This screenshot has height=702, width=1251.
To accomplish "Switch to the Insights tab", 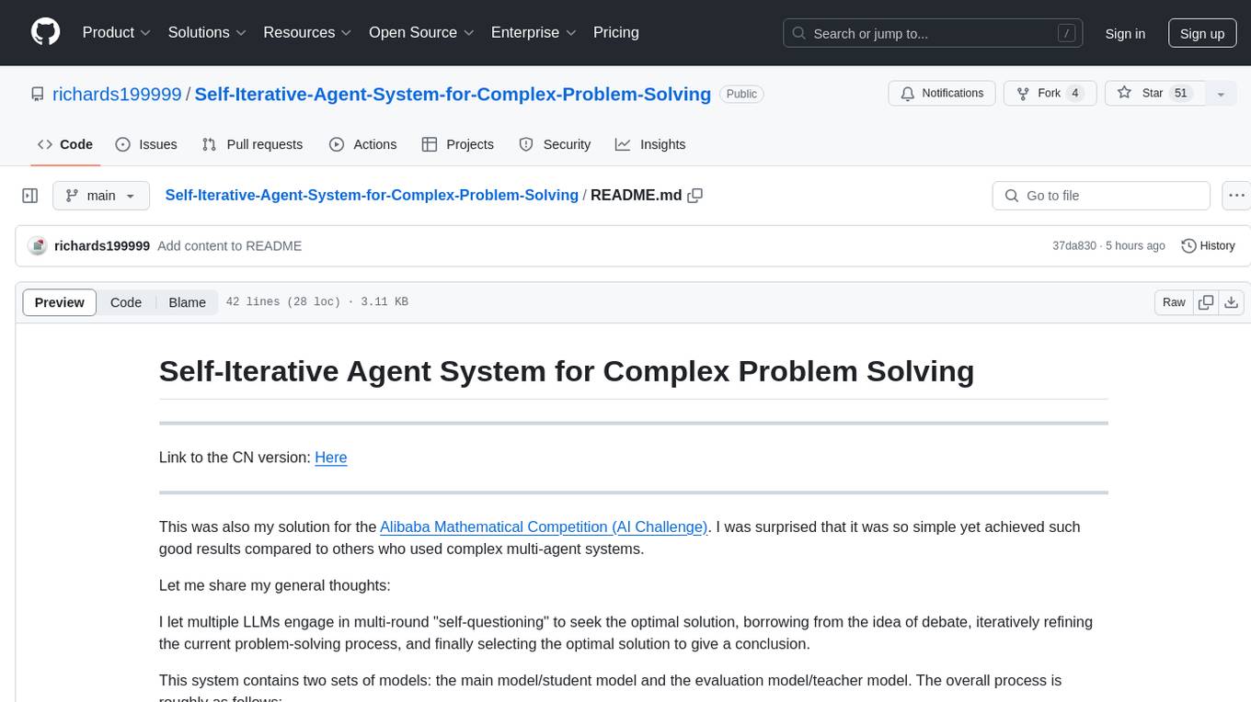I will [650, 144].
